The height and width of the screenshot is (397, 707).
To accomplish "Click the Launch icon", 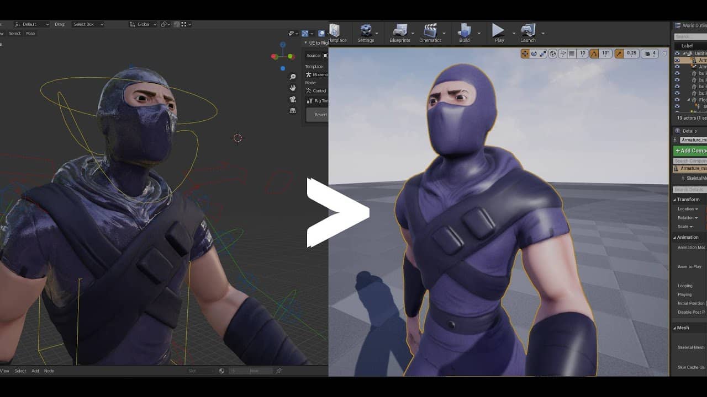I will pos(528,31).
